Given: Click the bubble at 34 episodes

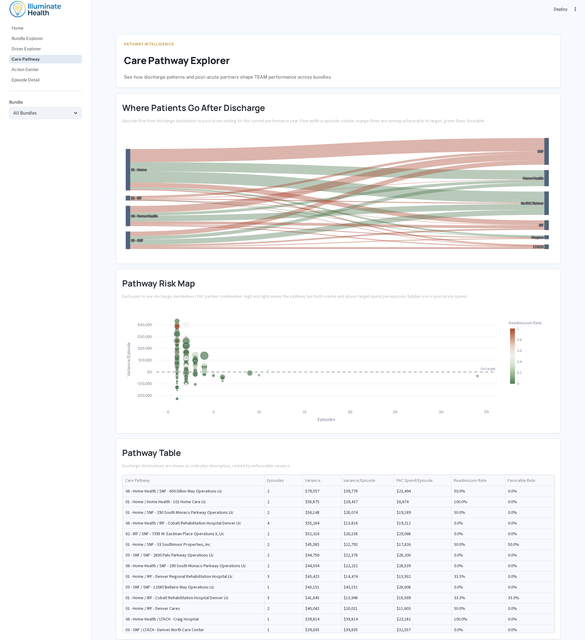Looking at the screenshot, I should [x=477, y=376].
